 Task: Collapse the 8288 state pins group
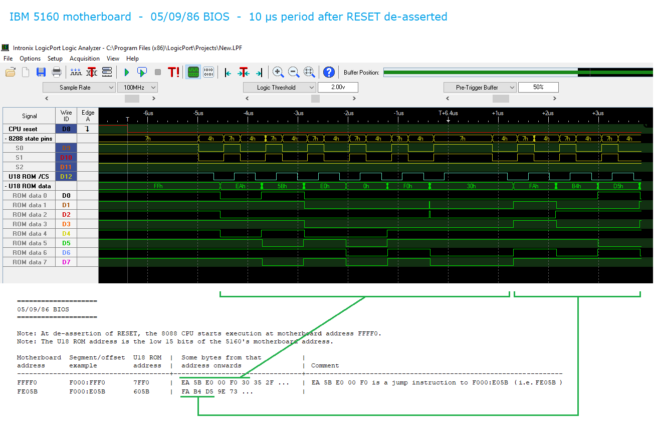6,139
